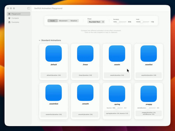Open the Examples sidebar item

tap(19, 22)
